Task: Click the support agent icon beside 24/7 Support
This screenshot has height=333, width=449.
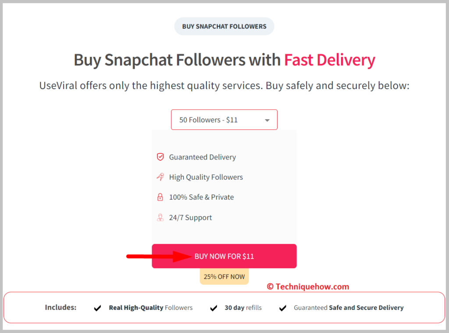Action: (x=160, y=217)
